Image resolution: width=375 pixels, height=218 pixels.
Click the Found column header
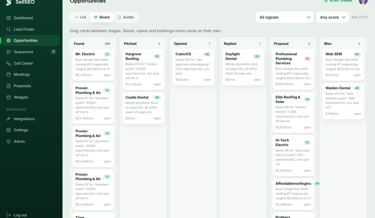79,44
